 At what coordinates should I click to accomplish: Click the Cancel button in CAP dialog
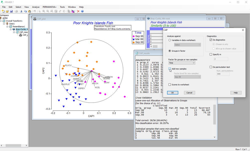pyautogui.click(x=189, y=93)
